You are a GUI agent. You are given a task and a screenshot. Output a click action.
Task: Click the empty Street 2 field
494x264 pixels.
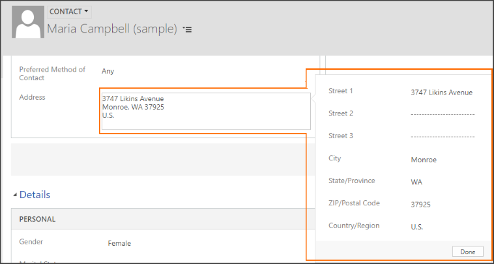[443, 114]
